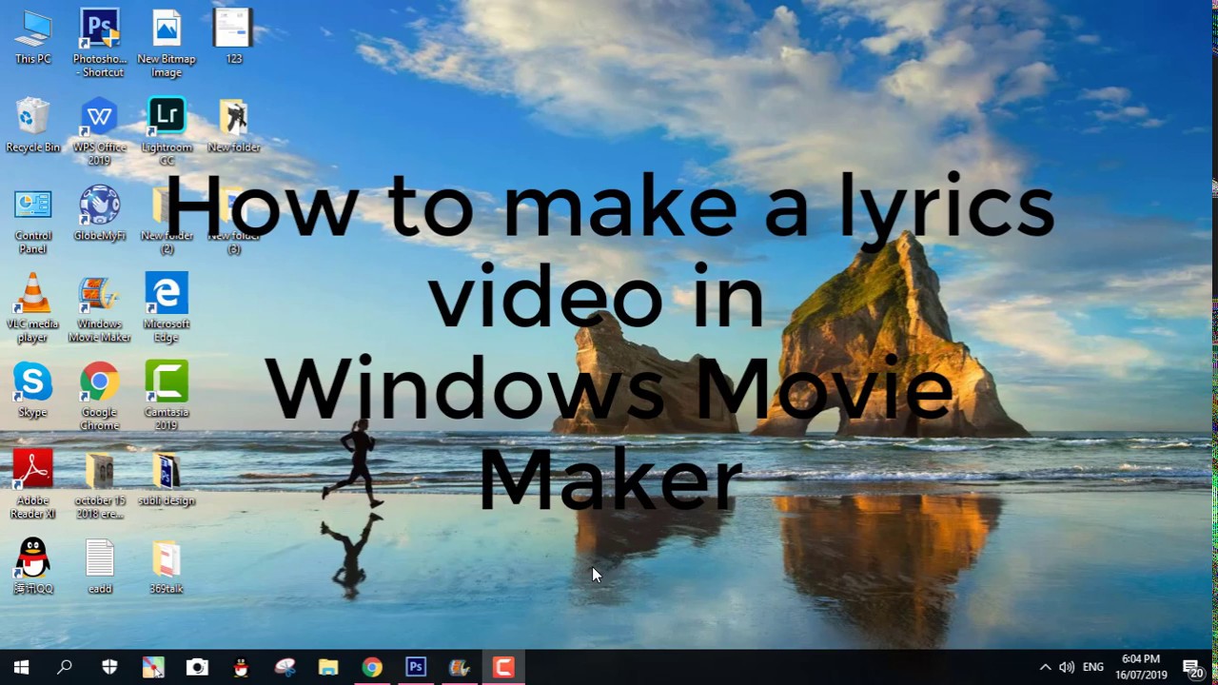The image size is (1218, 685).
Task: Select the file named 123
Action: pyautogui.click(x=233, y=37)
